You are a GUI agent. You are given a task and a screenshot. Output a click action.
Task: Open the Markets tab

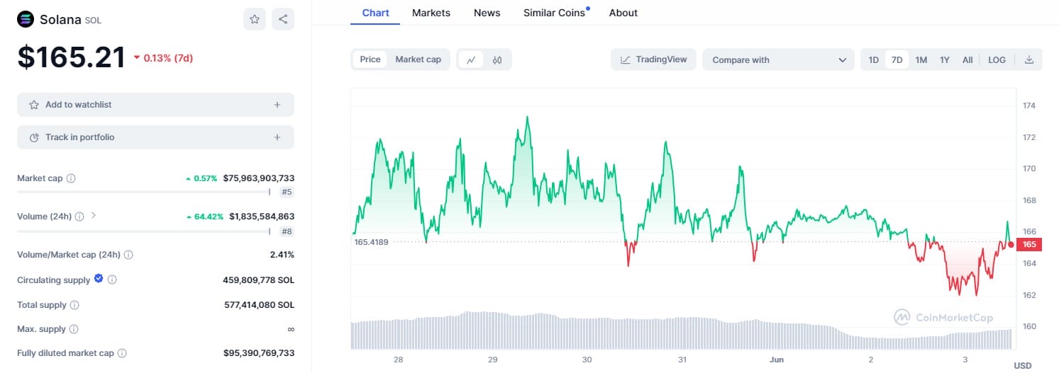pyautogui.click(x=431, y=13)
